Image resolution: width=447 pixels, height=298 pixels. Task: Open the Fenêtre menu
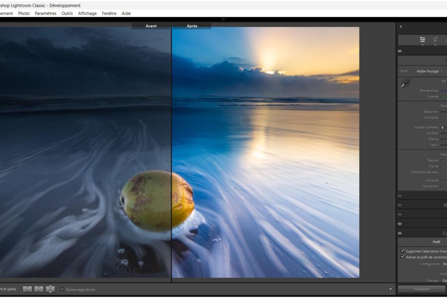click(x=109, y=13)
